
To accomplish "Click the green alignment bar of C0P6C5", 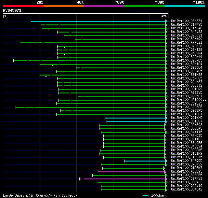I will [x=91, y=107].
